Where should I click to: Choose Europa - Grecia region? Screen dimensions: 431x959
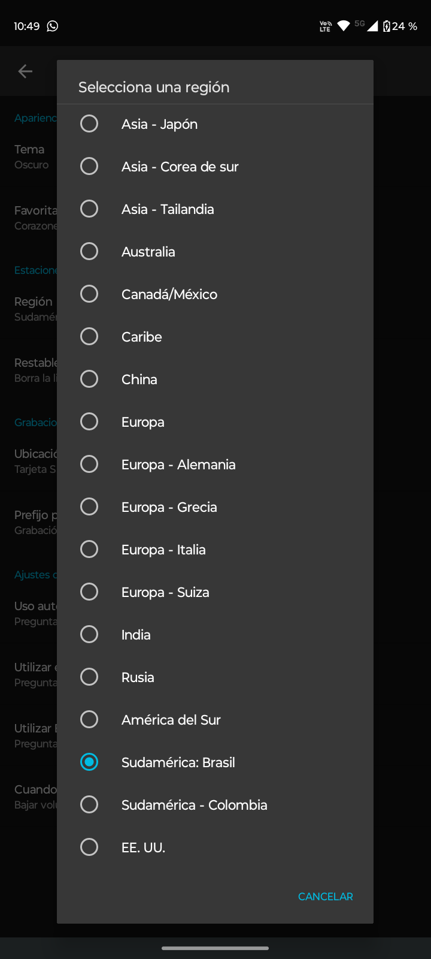tap(89, 507)
